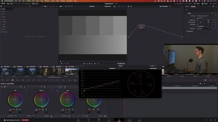Select the first clip thumbnail
Viewport: 218px width, 122px height.
click(7, 72)
